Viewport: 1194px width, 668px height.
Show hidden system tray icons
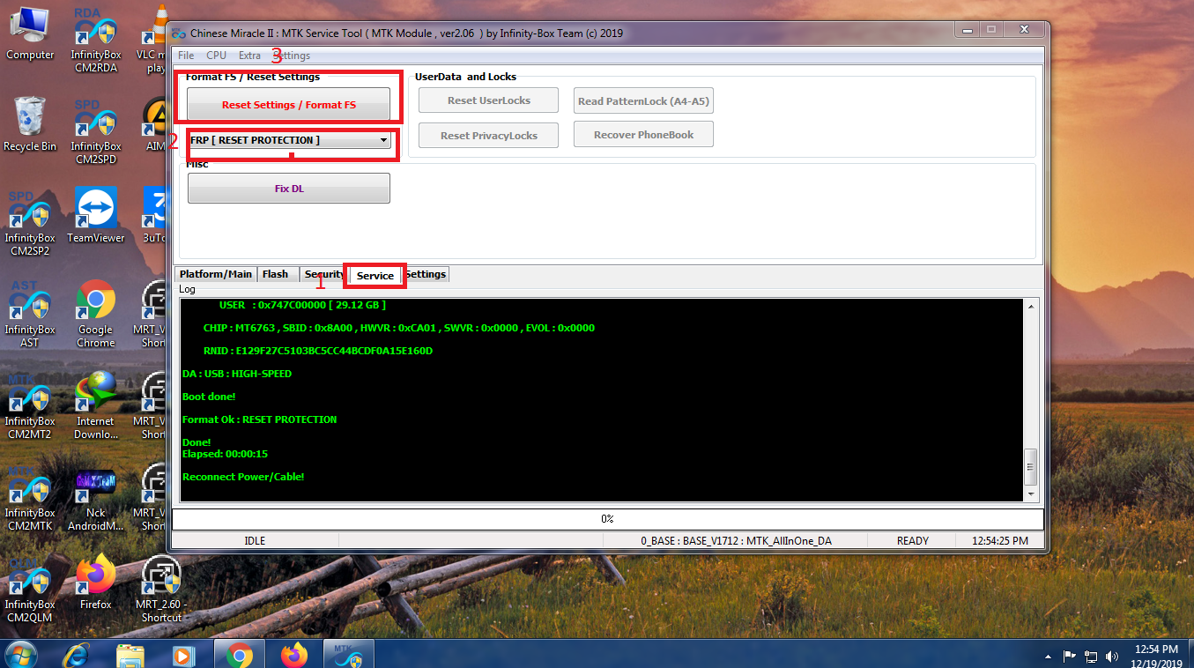[1048, 656]
